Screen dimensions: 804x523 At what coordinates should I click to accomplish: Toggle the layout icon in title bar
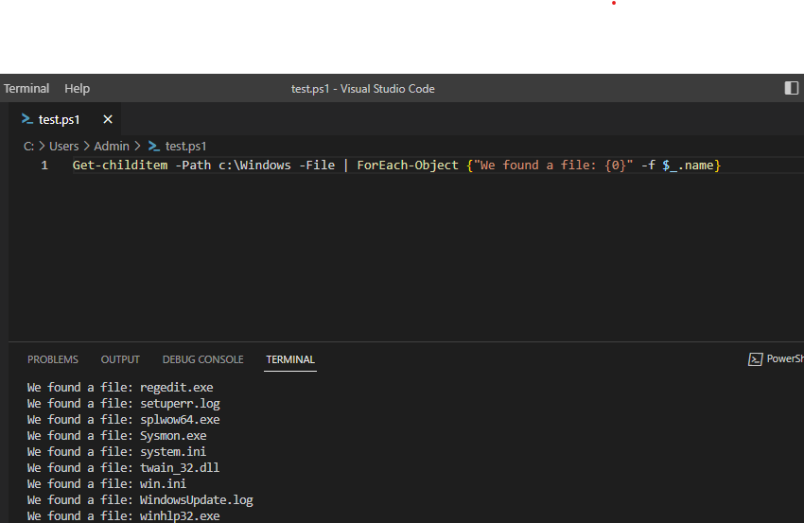pyautogui.click(x=791, y=88)
